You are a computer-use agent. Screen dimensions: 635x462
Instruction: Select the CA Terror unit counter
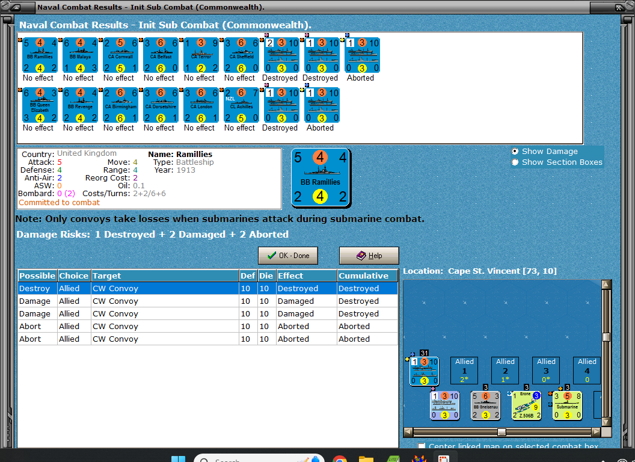tap(201, 55)
